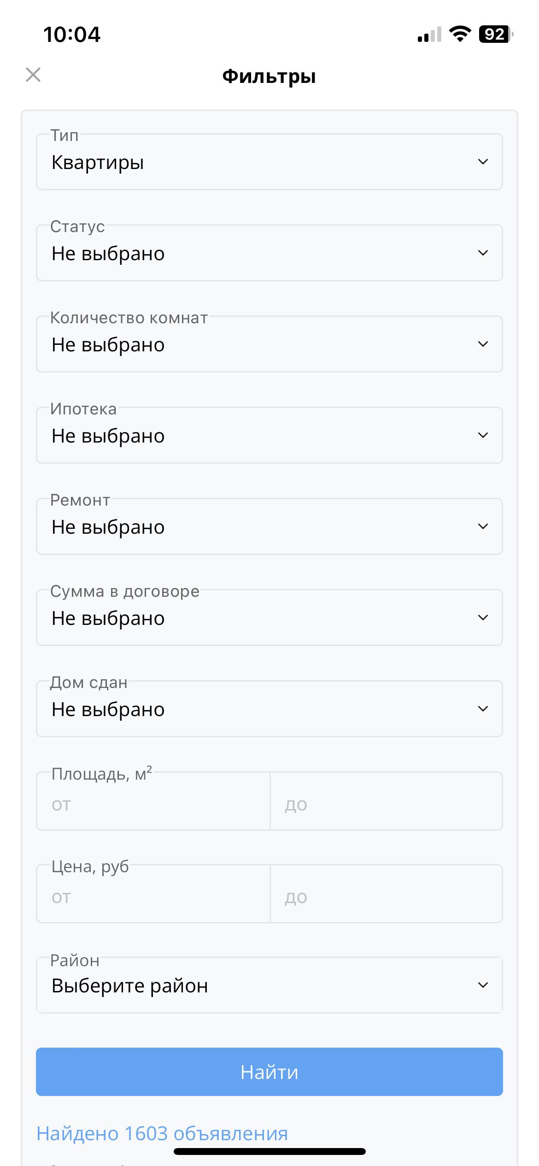Tap the Wi-Fi icon in status bar

(x=460, y=34)
